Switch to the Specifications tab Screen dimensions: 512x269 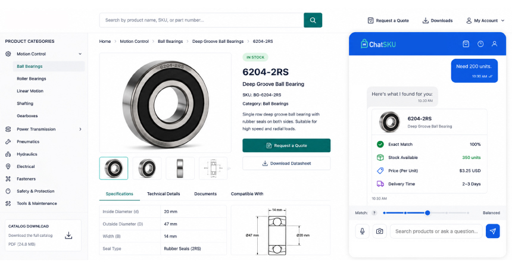(120, 194)
